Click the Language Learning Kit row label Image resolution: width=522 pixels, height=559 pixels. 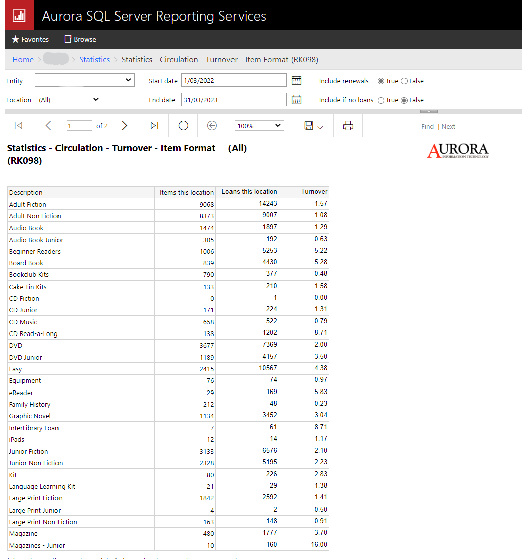42,487
